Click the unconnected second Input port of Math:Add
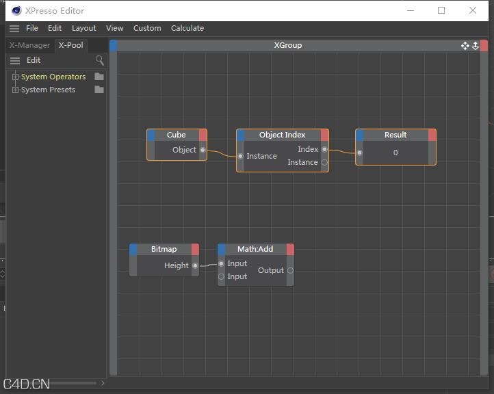The height and width of the screenshot is (394, 494). coord(221,276)
